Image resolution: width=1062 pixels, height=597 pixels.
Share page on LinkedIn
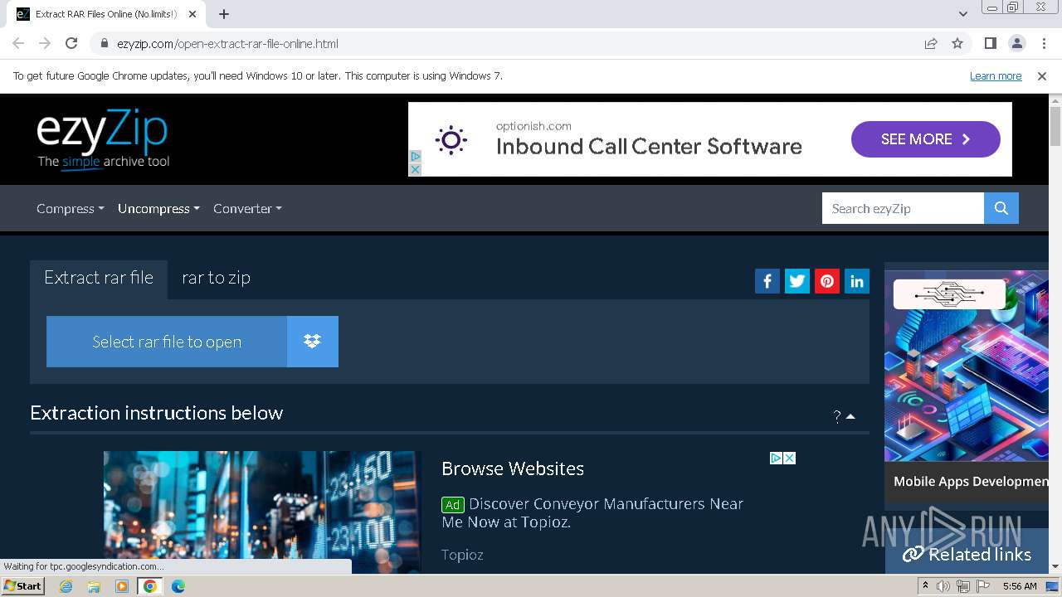point(857,281)
